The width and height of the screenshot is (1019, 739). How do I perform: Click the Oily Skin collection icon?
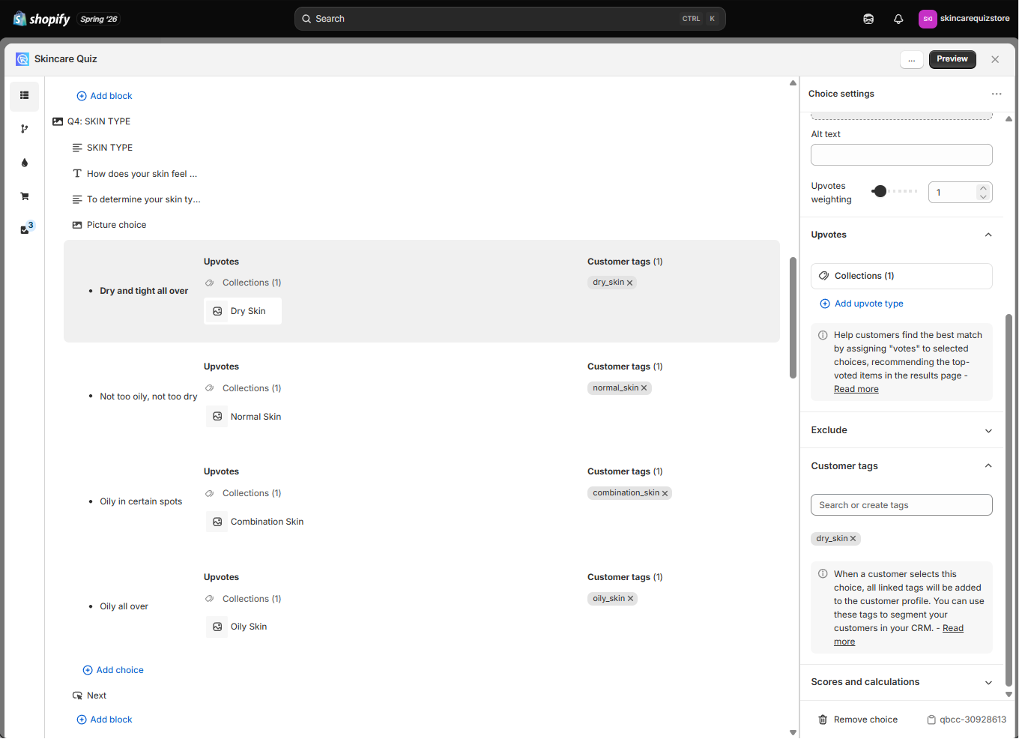tap(217, 627)
